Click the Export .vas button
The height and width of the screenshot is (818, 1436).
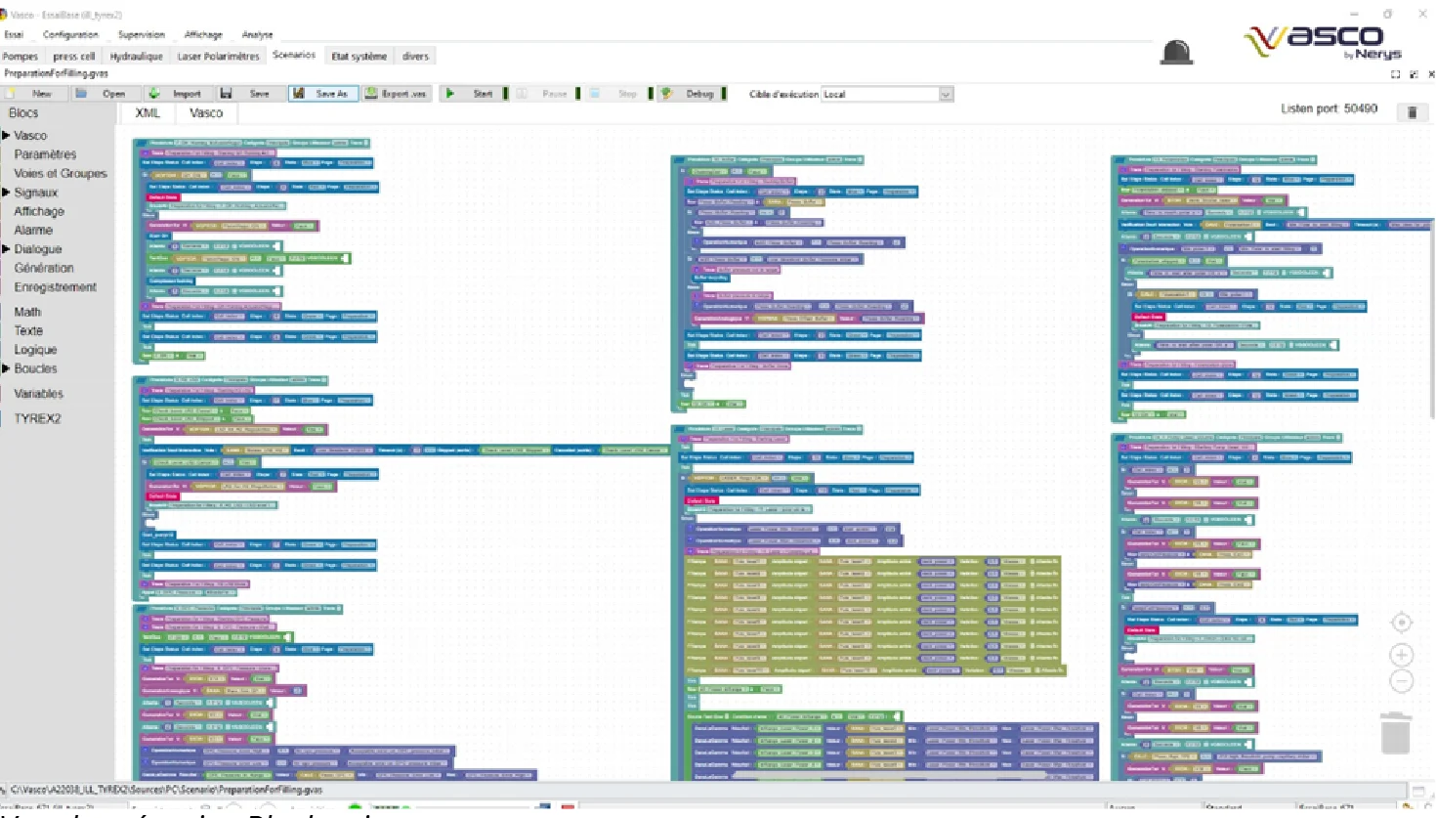[396, 94]
